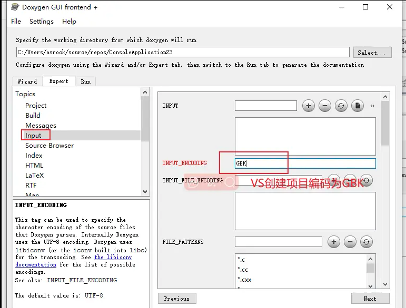Click the INPUT_FILE_ENCODING list box
The image size is (406, 308).
[x=305, y=211]
